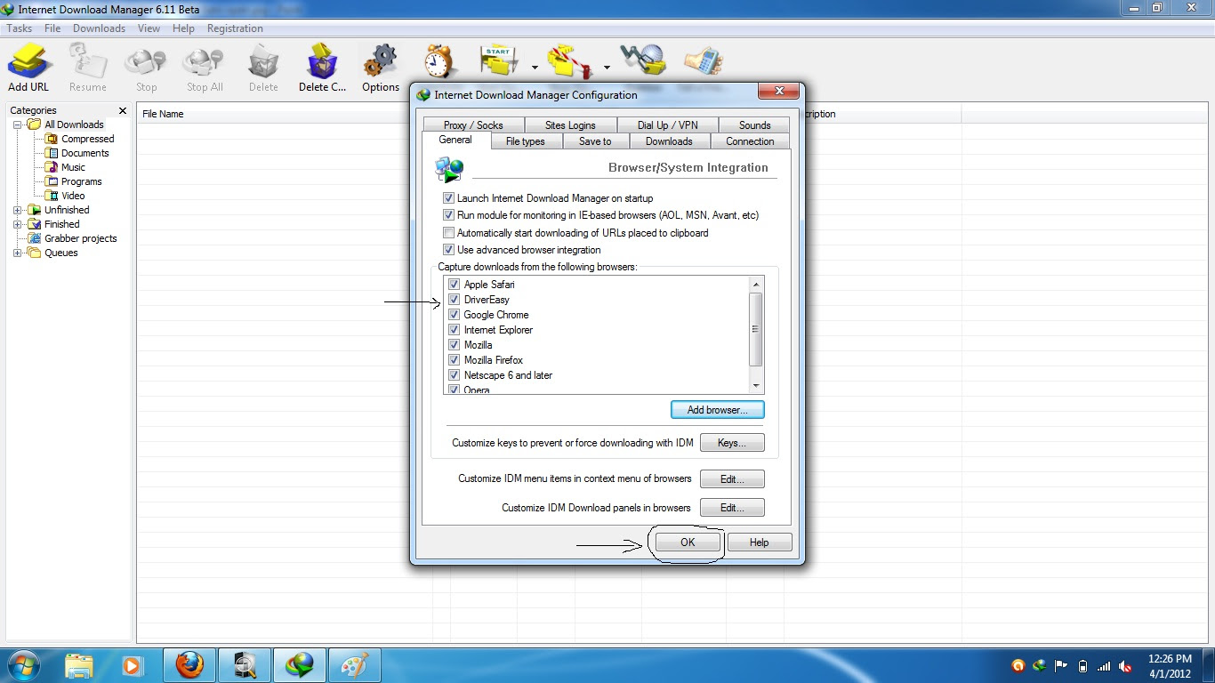
Task: Switch to the Save to tab
Action: pyautogui.click(x=595, y=141)
